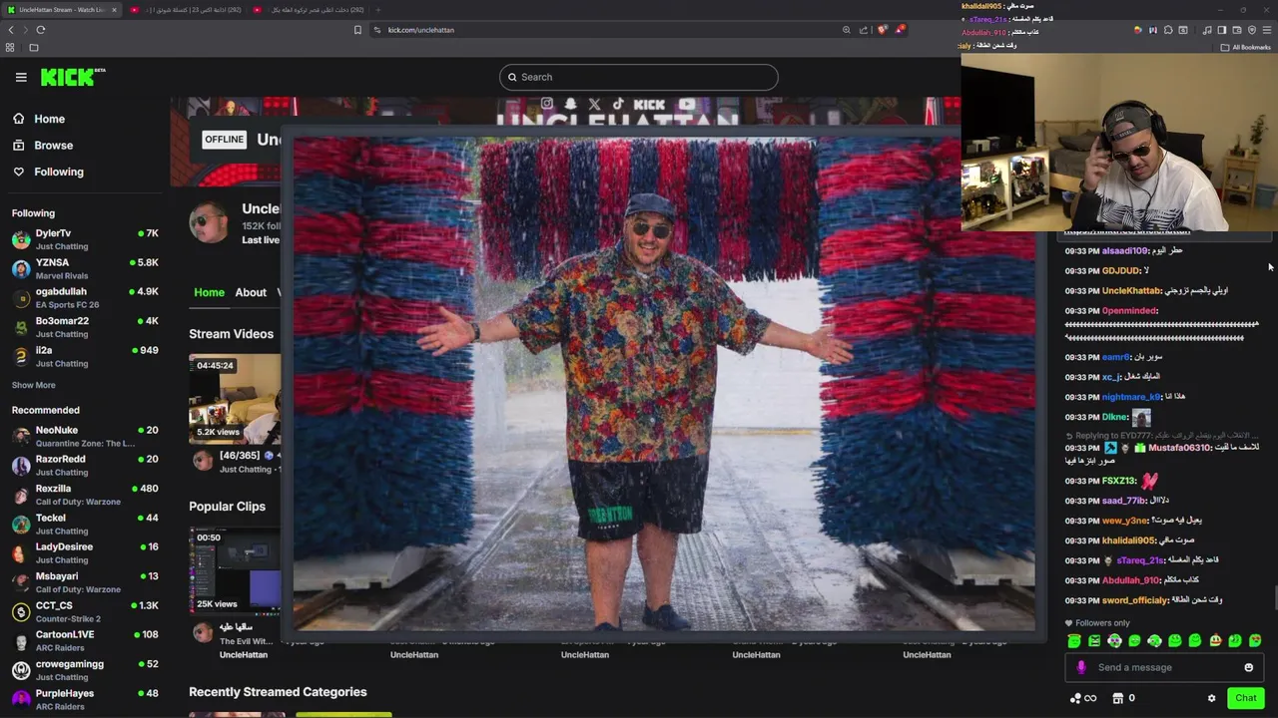Viewport: 1278px width, 718px height.
Task: Open the browser main menu hamburger
Action: click(1267, 30)
